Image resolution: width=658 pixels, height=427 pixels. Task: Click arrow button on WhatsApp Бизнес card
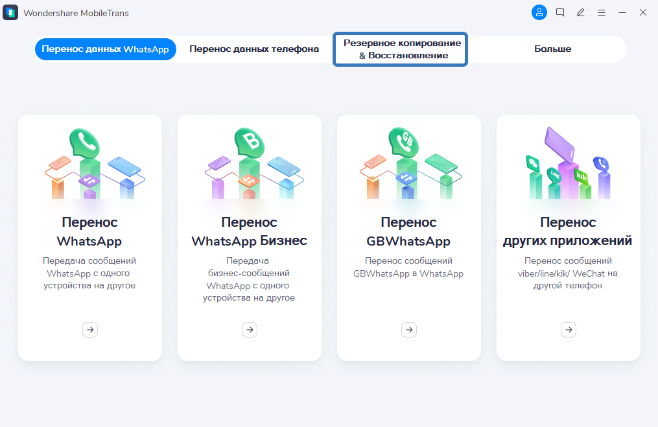tap(250, 330)
